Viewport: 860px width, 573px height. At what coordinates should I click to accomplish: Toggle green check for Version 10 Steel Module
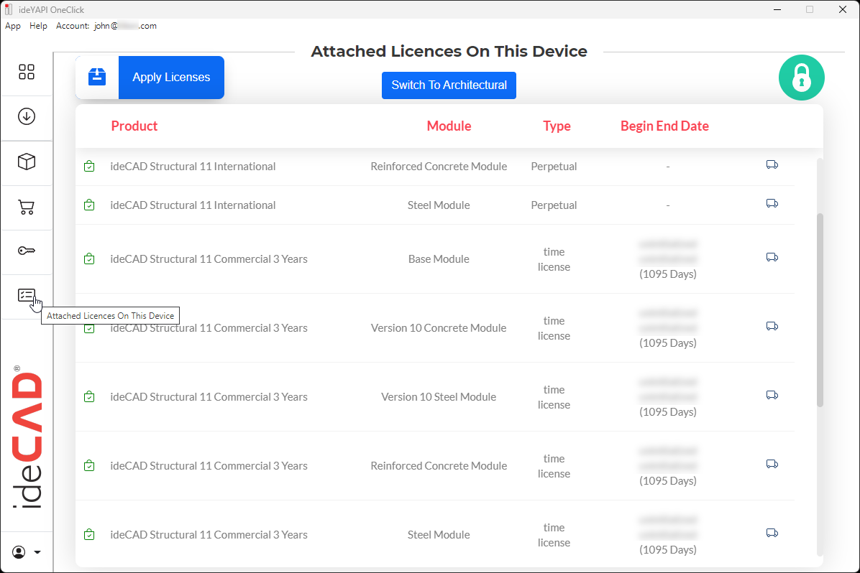(89, 396)
